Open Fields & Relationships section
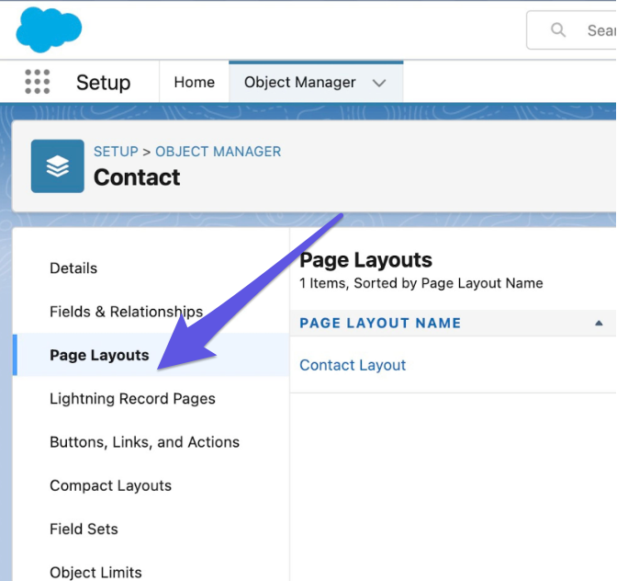Image resolution: width=628 pixels, height=581 pixels. [x=126, y=312]
